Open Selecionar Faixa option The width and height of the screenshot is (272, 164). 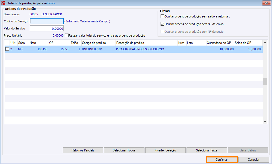(207, 150)
